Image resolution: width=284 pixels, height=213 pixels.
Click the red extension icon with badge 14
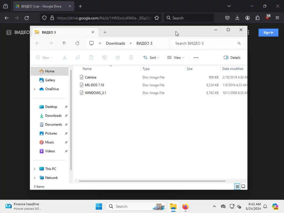click(x=268, y=17)
